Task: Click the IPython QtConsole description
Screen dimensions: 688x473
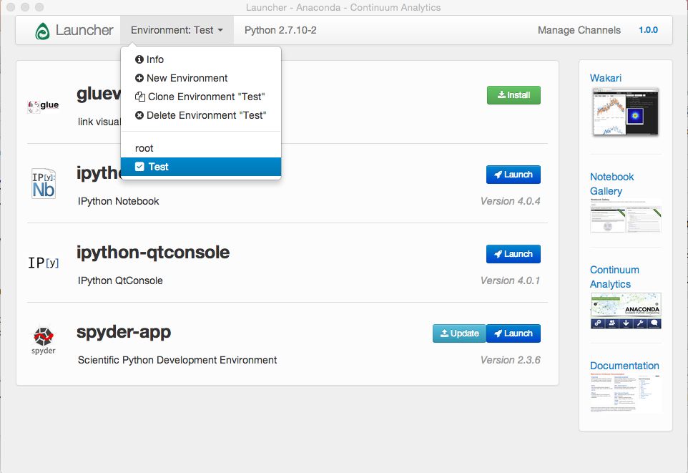Action: [120, 281]
